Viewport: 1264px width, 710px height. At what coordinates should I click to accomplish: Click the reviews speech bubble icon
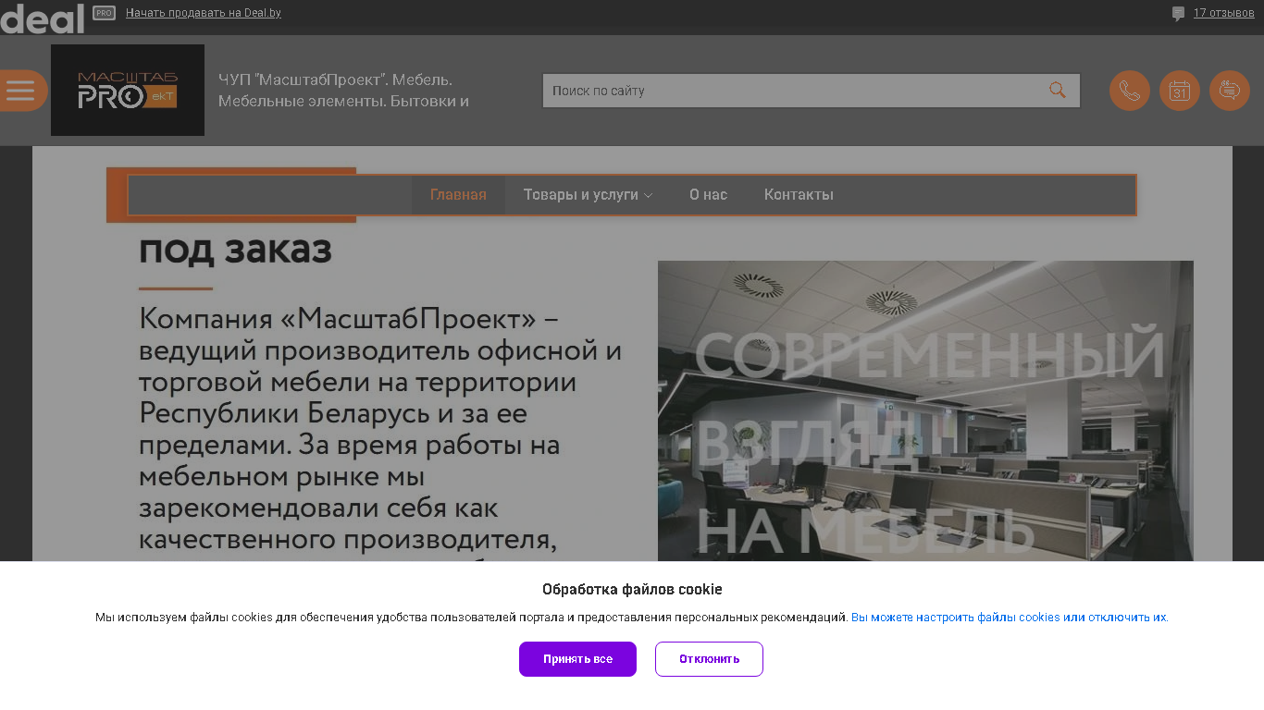pyautogui.click(x=1178, y=13)
